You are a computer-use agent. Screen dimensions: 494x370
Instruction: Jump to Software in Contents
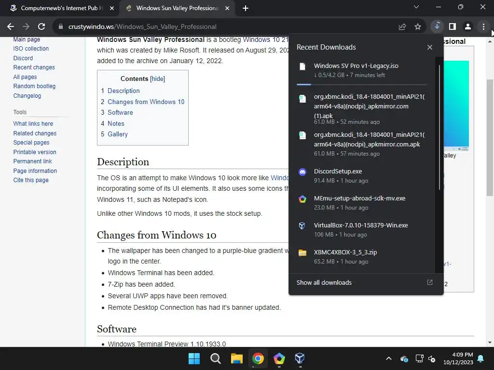point(120,113)
